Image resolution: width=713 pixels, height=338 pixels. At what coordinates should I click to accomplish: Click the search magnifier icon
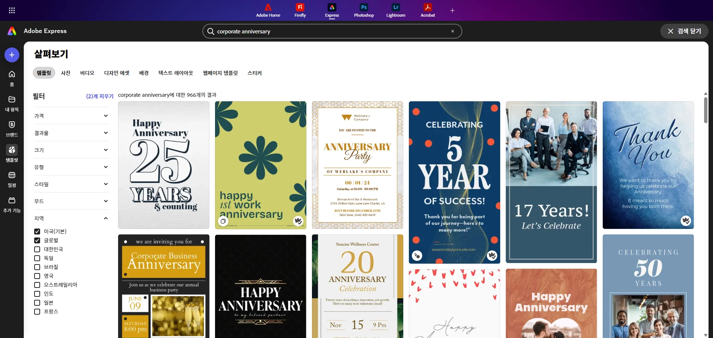[x=211, y=31]
